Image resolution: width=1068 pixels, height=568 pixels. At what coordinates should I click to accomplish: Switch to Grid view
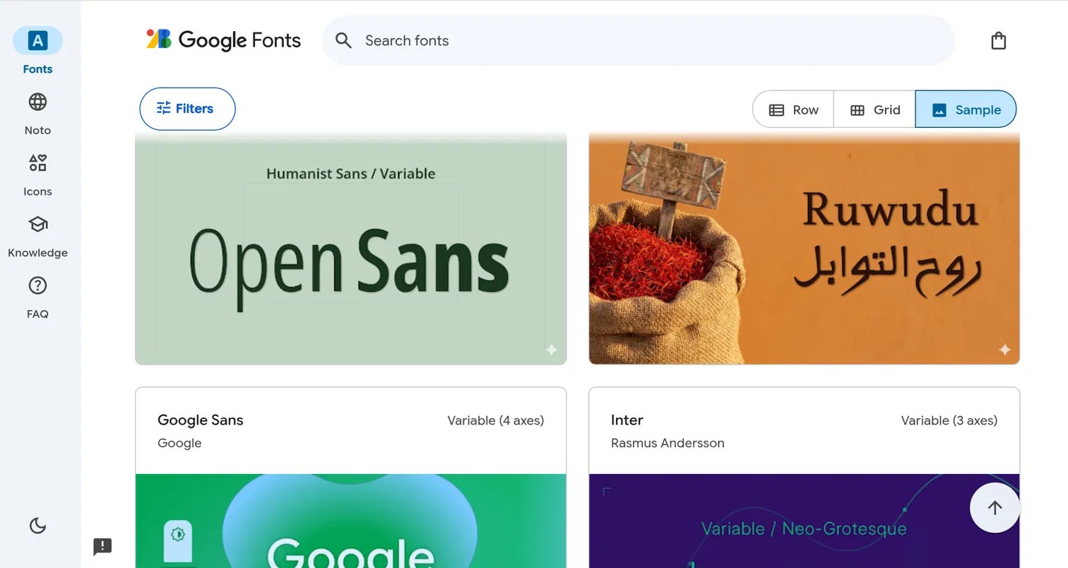[874, 110]
